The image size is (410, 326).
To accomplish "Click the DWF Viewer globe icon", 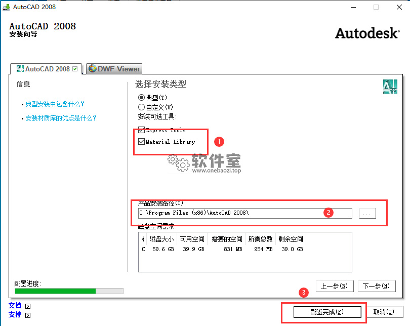I will pyautogui.click(x=92, y=68).
